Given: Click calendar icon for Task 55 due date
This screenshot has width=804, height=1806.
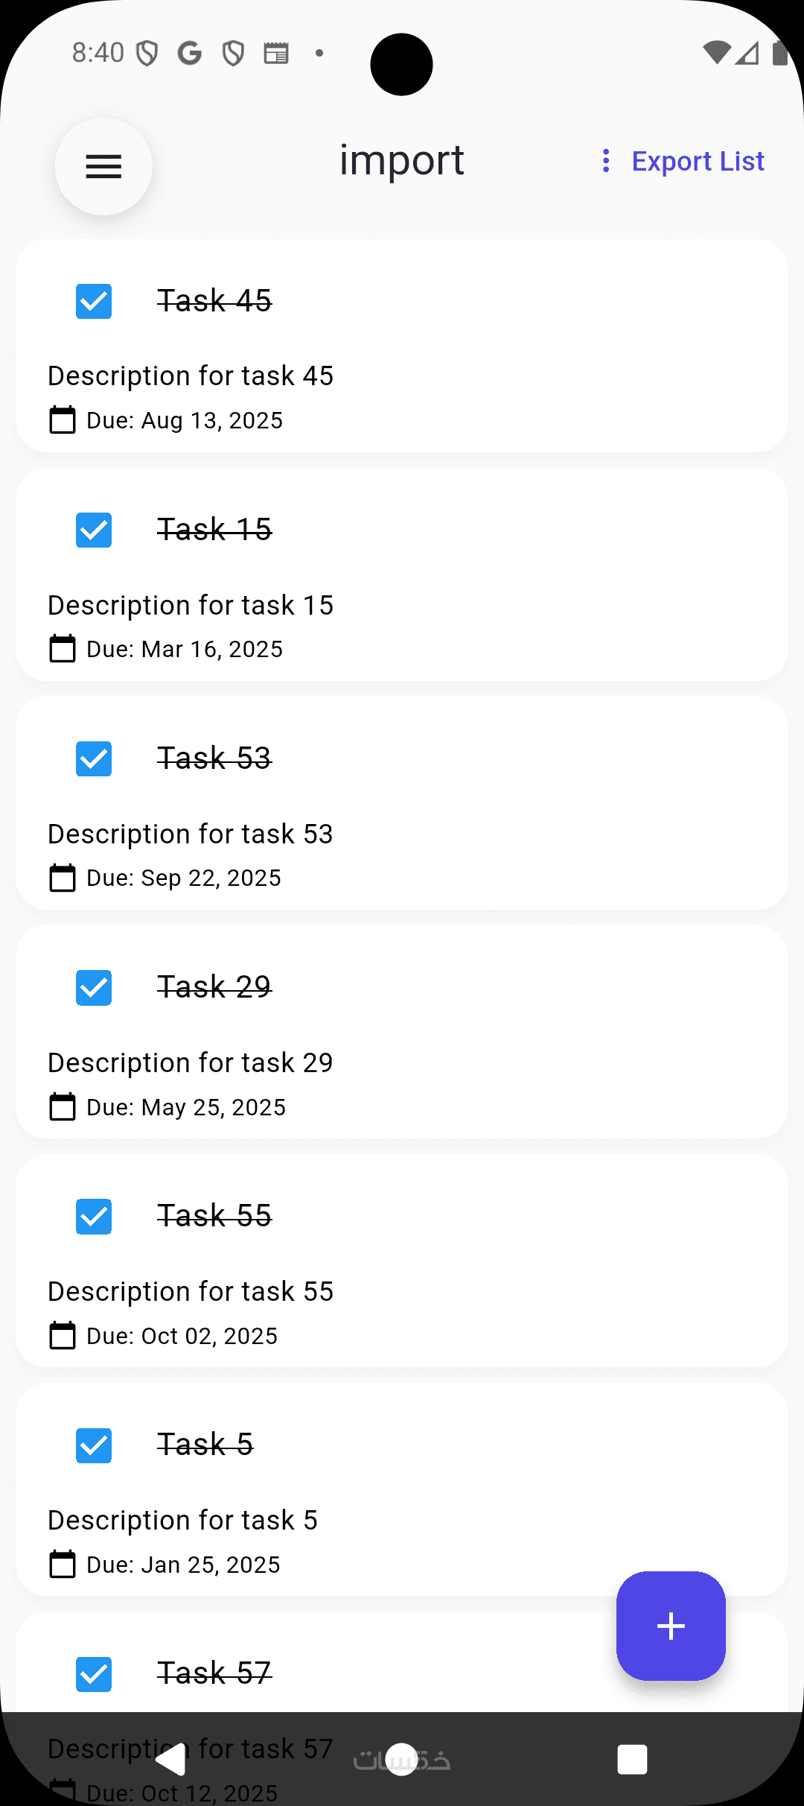Looking at the screenshot, I should click(63, 1336).
